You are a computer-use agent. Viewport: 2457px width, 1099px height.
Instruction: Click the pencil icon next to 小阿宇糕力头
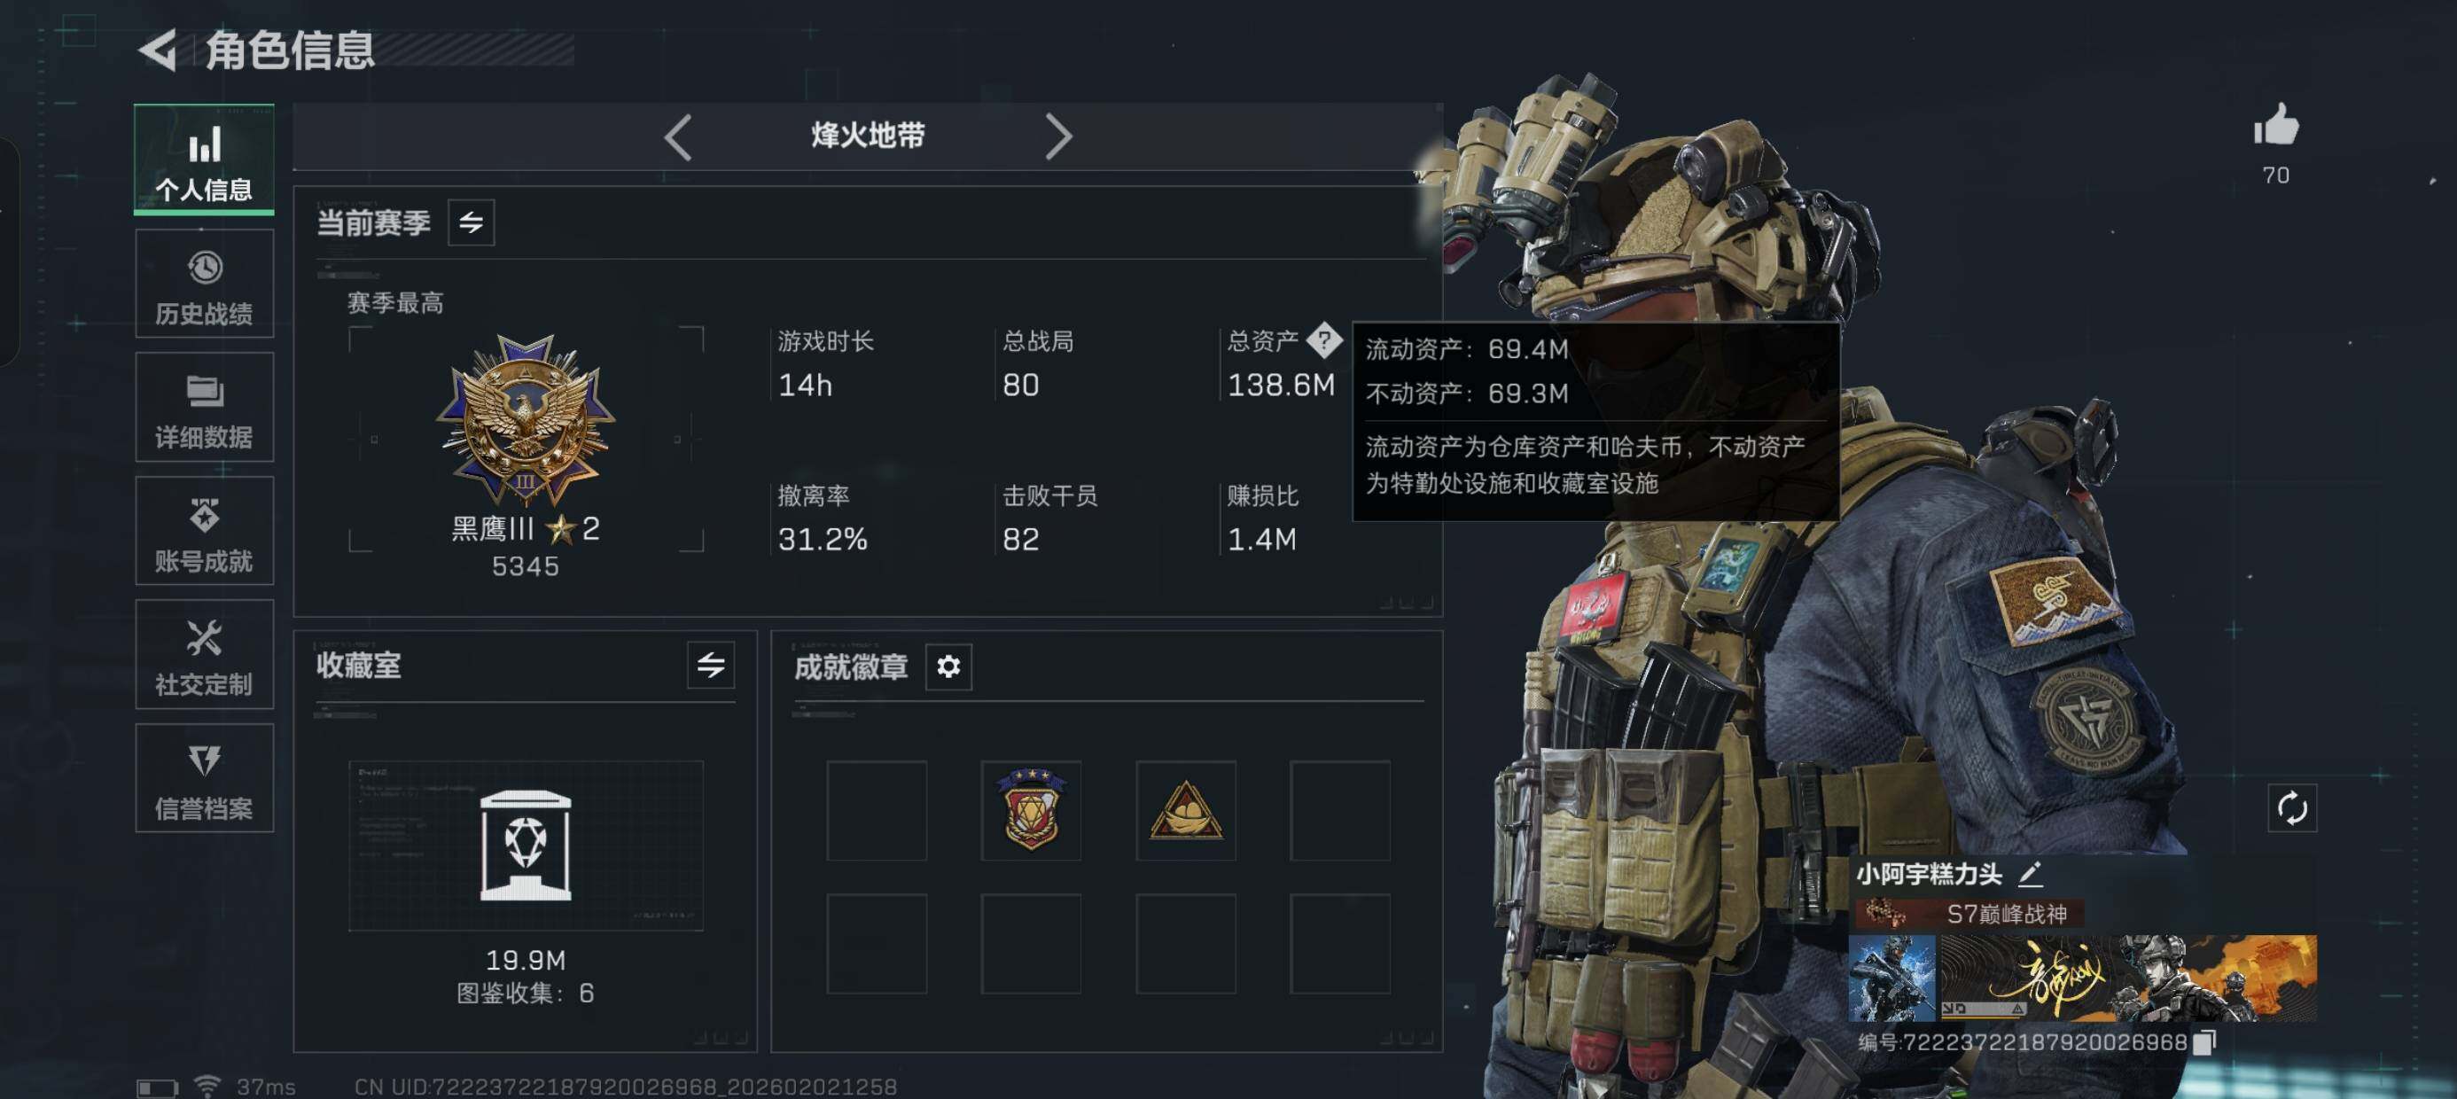tap(2030, 873)
